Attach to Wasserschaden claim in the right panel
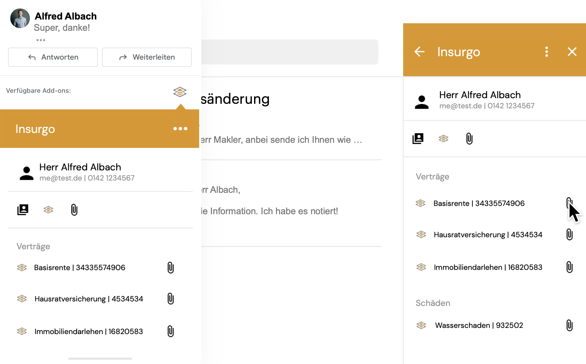Image resolution: width=586 pixels, height=364 pixels. (569, 325)
